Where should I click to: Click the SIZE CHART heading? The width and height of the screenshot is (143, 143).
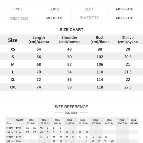click(71, 30)
